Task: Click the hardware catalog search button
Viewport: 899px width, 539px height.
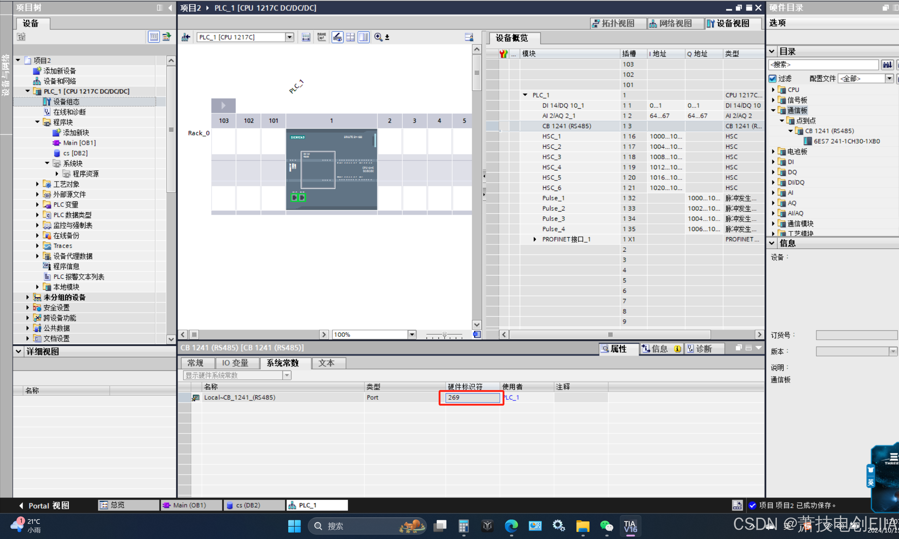Action: (x=887, y=65)
